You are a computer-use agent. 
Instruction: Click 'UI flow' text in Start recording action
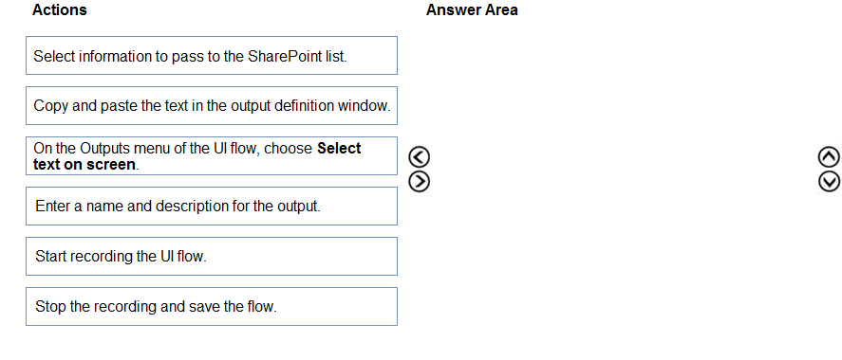coord(181,257)
